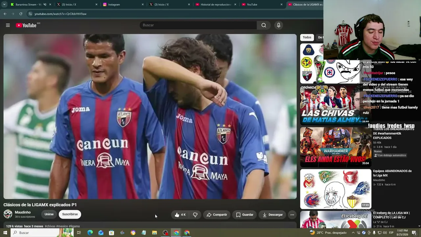Click the Só 40k channel name
Viewport: 421px width, 237px height.
tap(377, 143)
